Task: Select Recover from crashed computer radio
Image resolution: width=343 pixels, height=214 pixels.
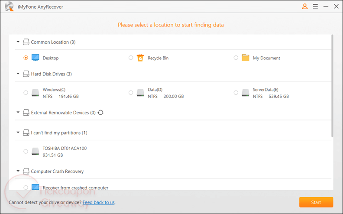Action: [x=26, y=188]
